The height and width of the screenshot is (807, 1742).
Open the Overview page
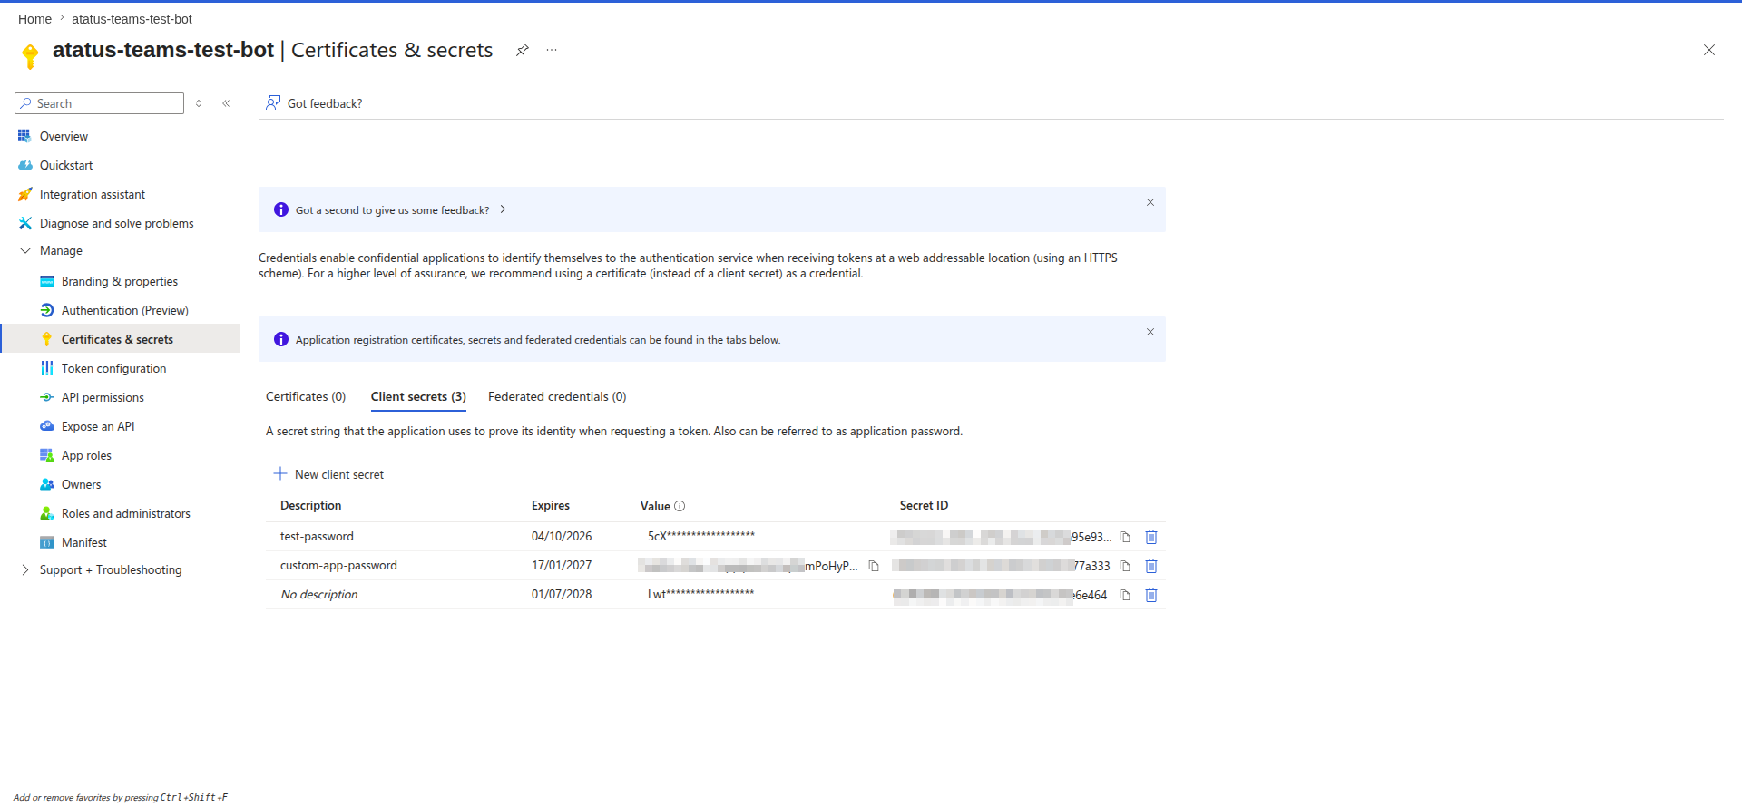[64, 136]
